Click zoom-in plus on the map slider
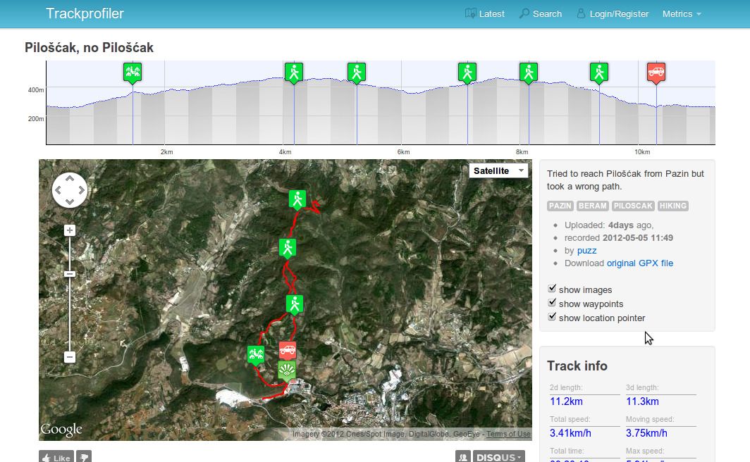750x462 pixels. pyautogui.click(x=69, y=230)
